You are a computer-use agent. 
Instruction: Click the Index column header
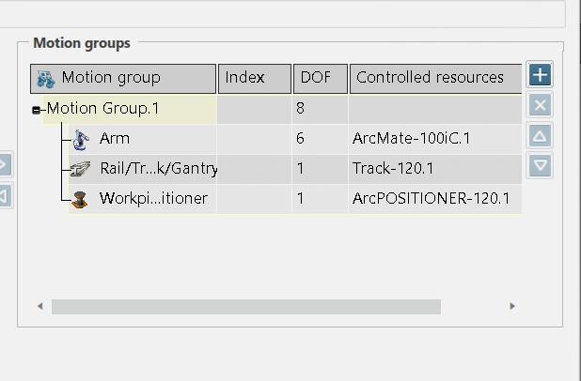click(254, 78)
